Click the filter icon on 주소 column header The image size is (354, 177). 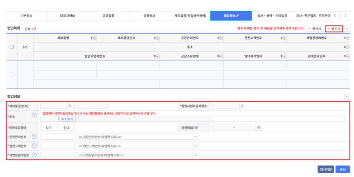pyautogui.click(x=347, y=46)
